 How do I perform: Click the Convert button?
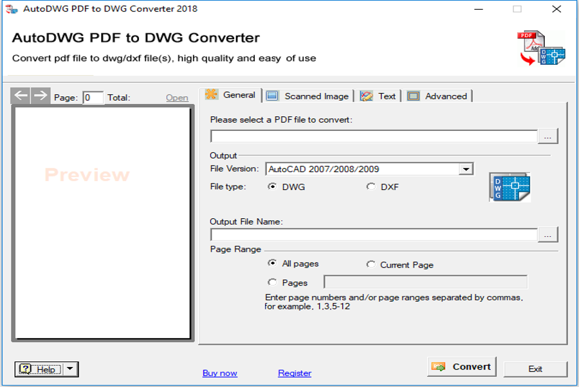(461, 366)
